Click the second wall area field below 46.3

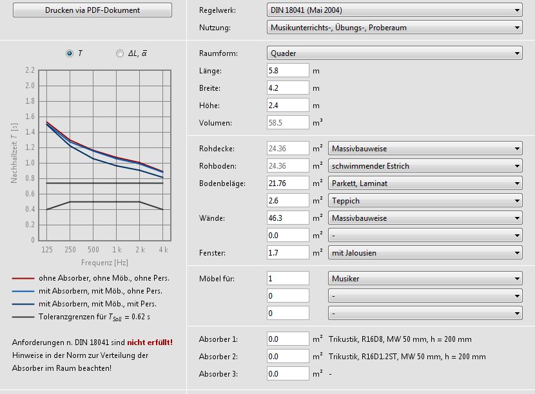click(x=288, y=236)
